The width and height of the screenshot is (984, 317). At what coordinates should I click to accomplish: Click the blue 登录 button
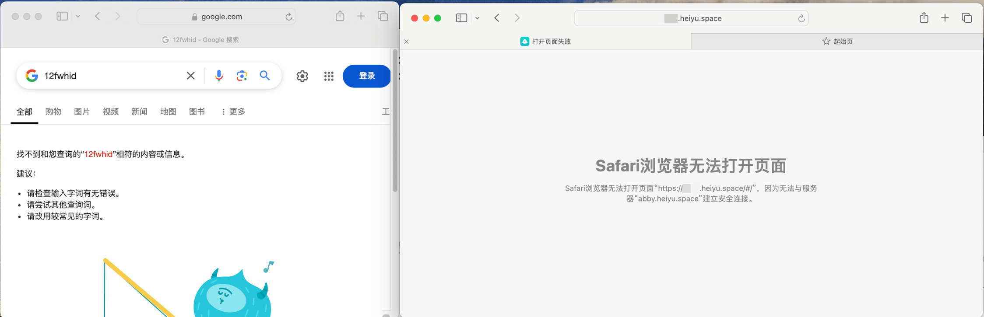coord(367,76)
